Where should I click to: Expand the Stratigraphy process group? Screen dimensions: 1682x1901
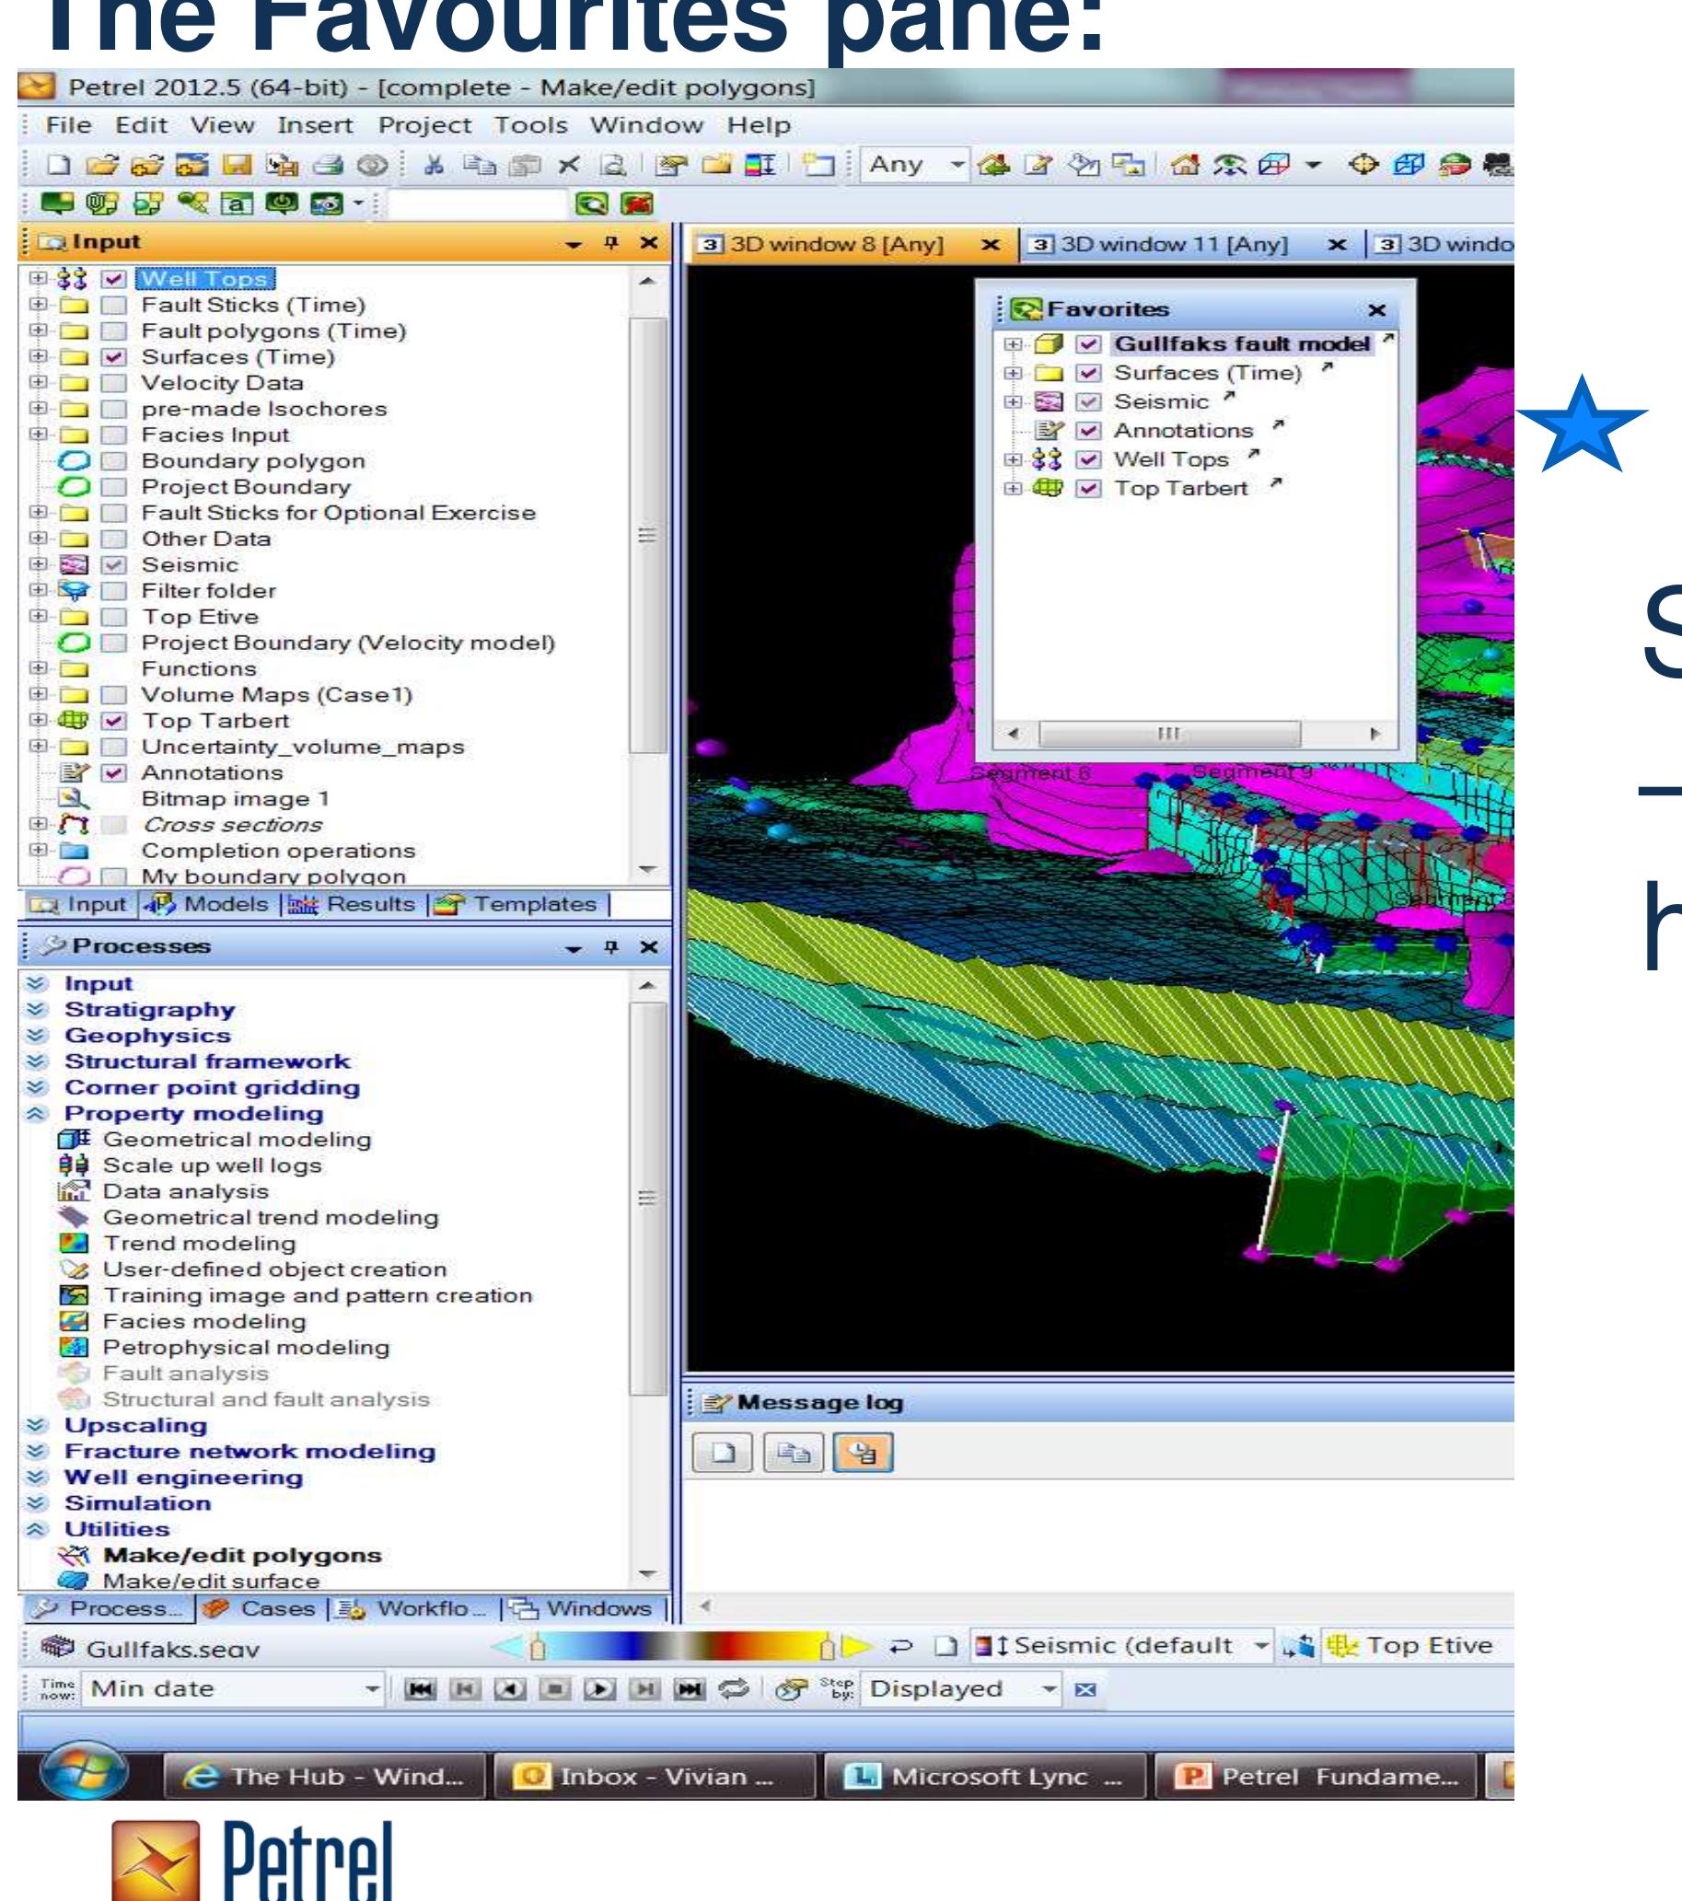35,1009
